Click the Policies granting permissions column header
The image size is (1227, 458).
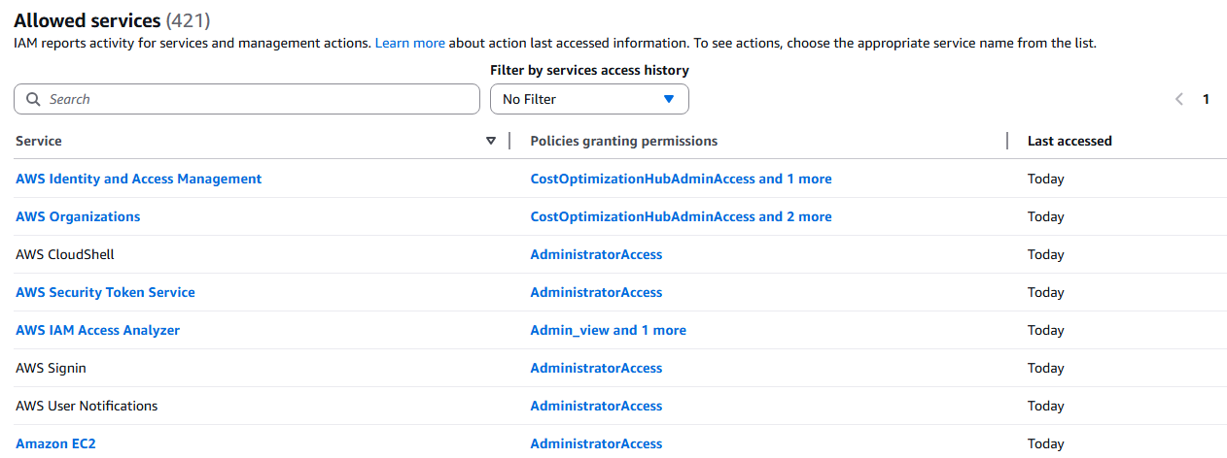point(624,141)
